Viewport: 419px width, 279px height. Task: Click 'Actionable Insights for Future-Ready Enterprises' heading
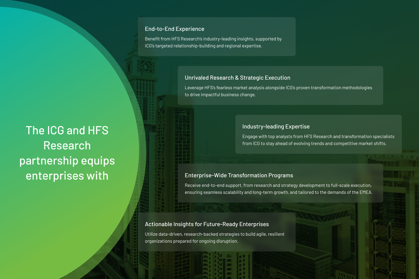tap(207, 224)
